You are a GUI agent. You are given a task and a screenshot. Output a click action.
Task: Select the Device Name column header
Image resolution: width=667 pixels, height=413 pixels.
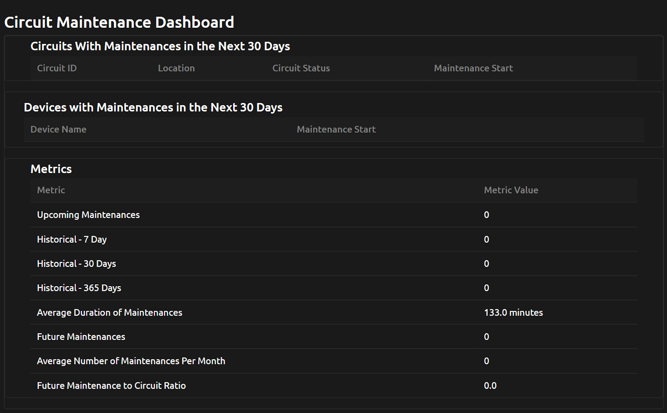(58, 129)
